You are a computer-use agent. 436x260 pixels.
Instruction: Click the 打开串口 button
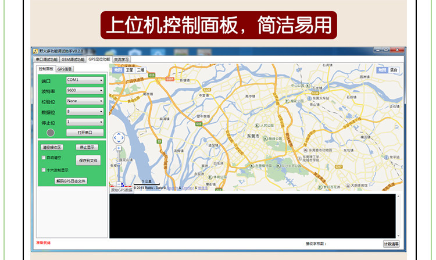pyautogui.click(x=85, y=133)
